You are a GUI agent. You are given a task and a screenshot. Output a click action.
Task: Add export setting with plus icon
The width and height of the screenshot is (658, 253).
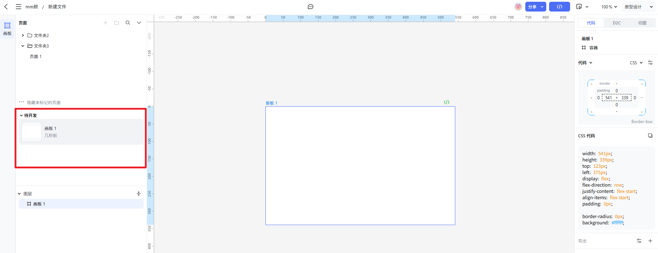coord(650,241)
